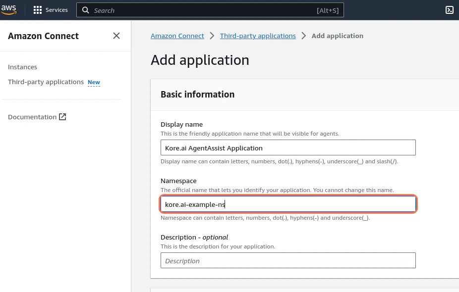Focus the AWS console search box
Screen dimensions: 459x292
[x=210, y=10]
